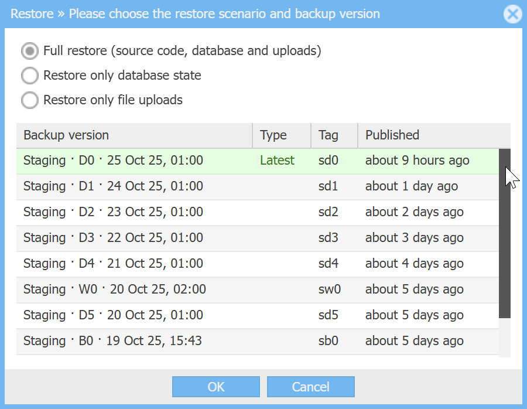
Task: Select Staging D1 24 Oct backup
Action: (113, 186)
